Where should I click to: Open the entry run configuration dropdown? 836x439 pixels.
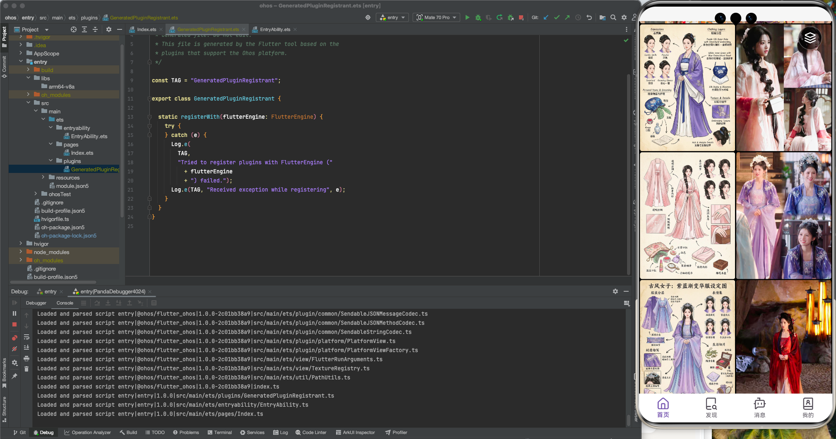(x=392, y=17)
